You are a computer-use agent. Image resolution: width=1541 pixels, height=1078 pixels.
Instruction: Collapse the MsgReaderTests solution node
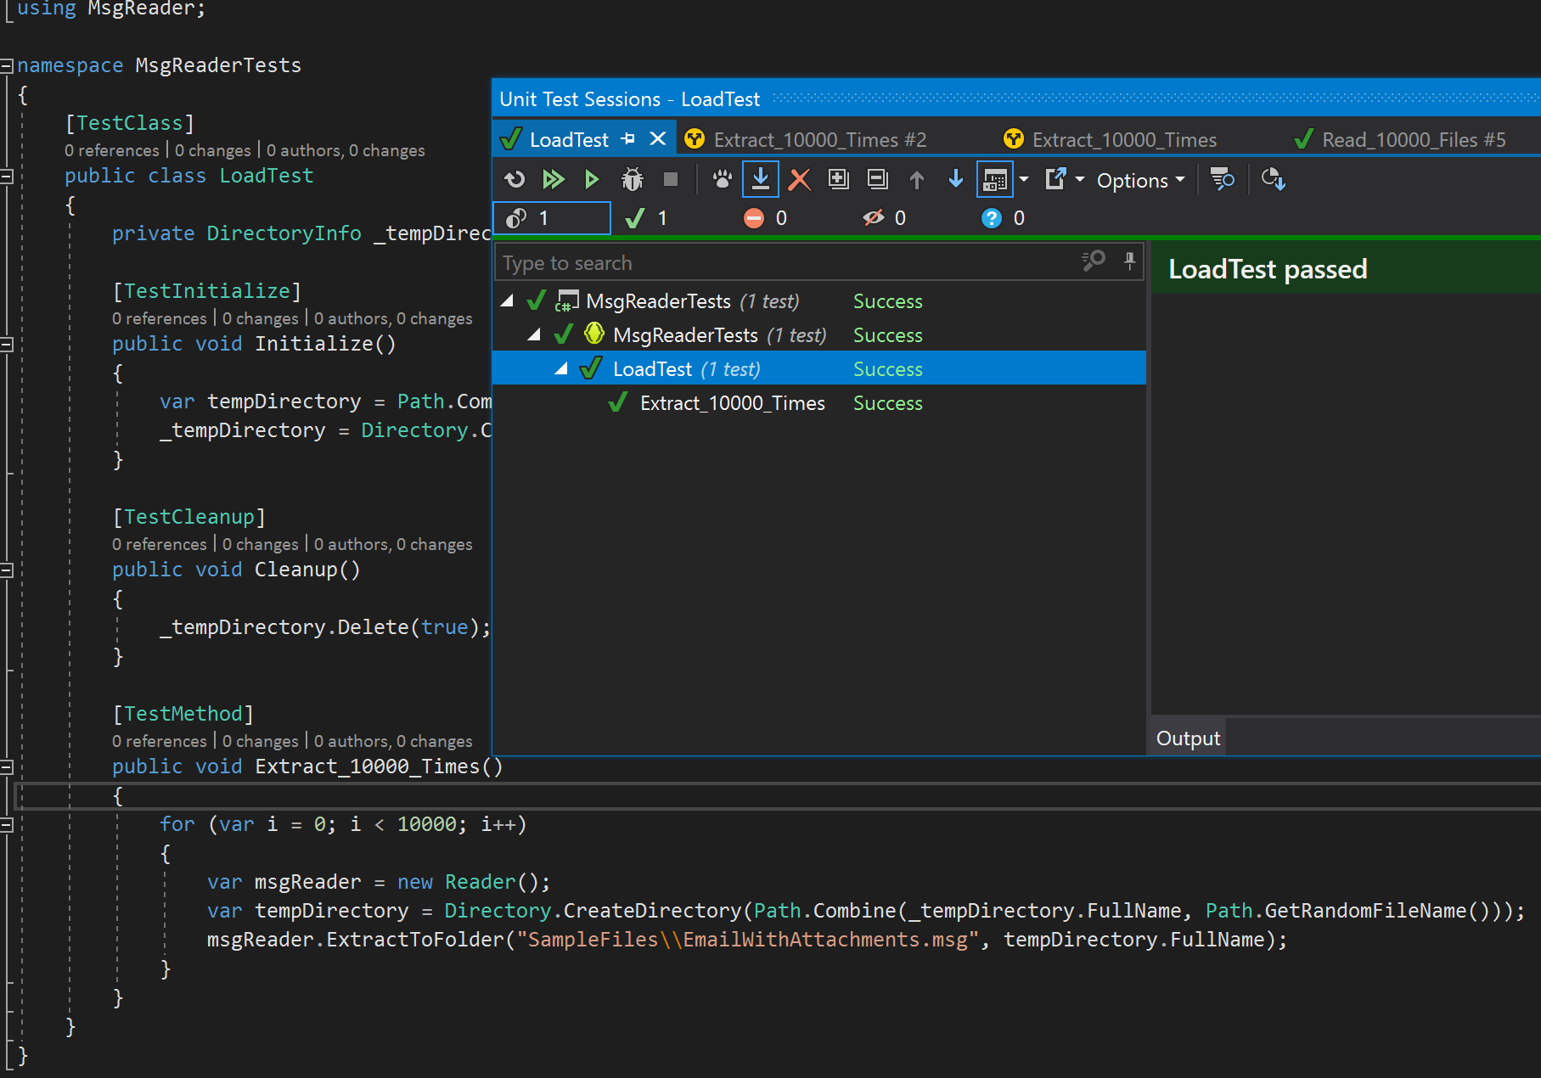click(507, 300)
